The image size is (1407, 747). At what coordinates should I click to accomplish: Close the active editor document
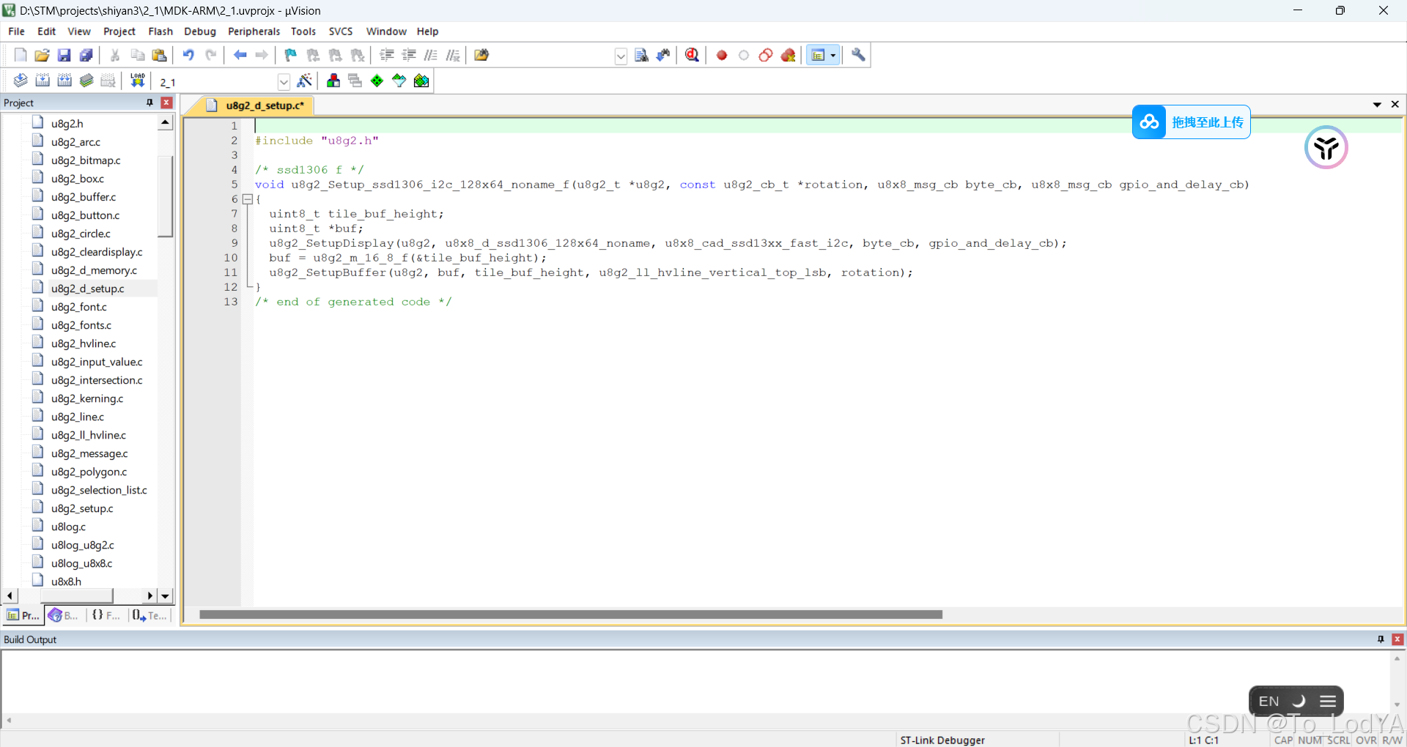click(1395, 105)
